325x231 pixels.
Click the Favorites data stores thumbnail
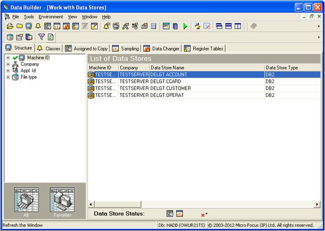pos(62,200)
